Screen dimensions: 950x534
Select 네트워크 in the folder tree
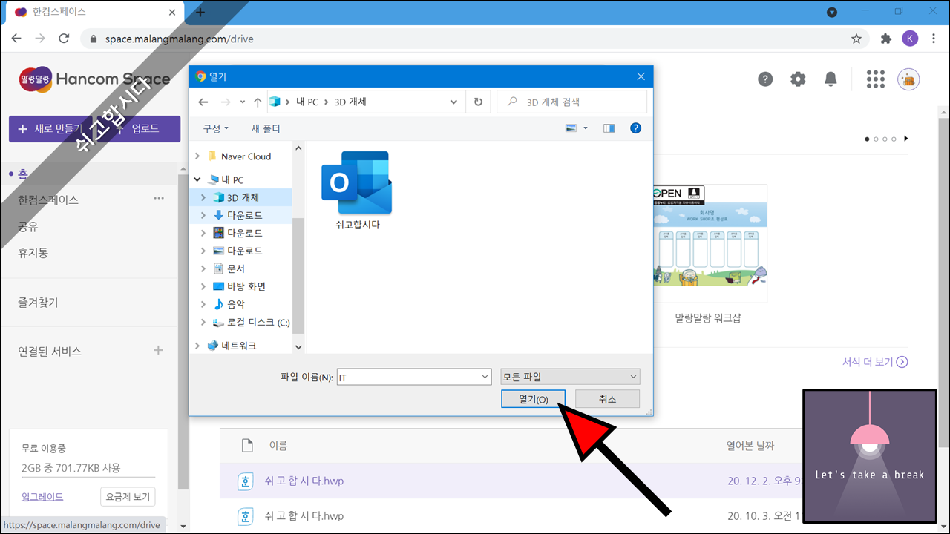(238, 346)
